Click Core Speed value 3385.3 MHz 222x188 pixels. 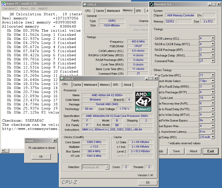94,142
